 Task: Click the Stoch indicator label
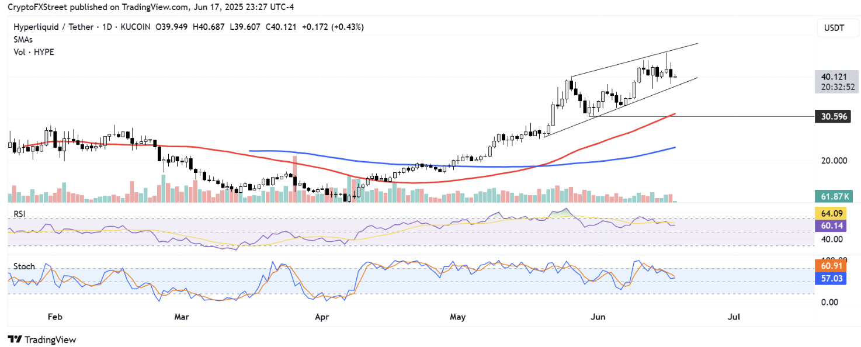click(24, 266)
